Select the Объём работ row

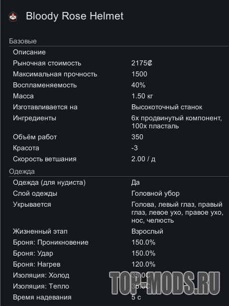(118, 137)
